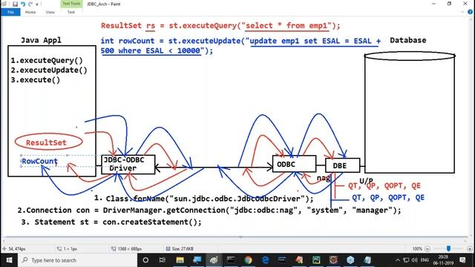Click the Type here to search box
Screen dimensions: 475x267
point(77,260)
